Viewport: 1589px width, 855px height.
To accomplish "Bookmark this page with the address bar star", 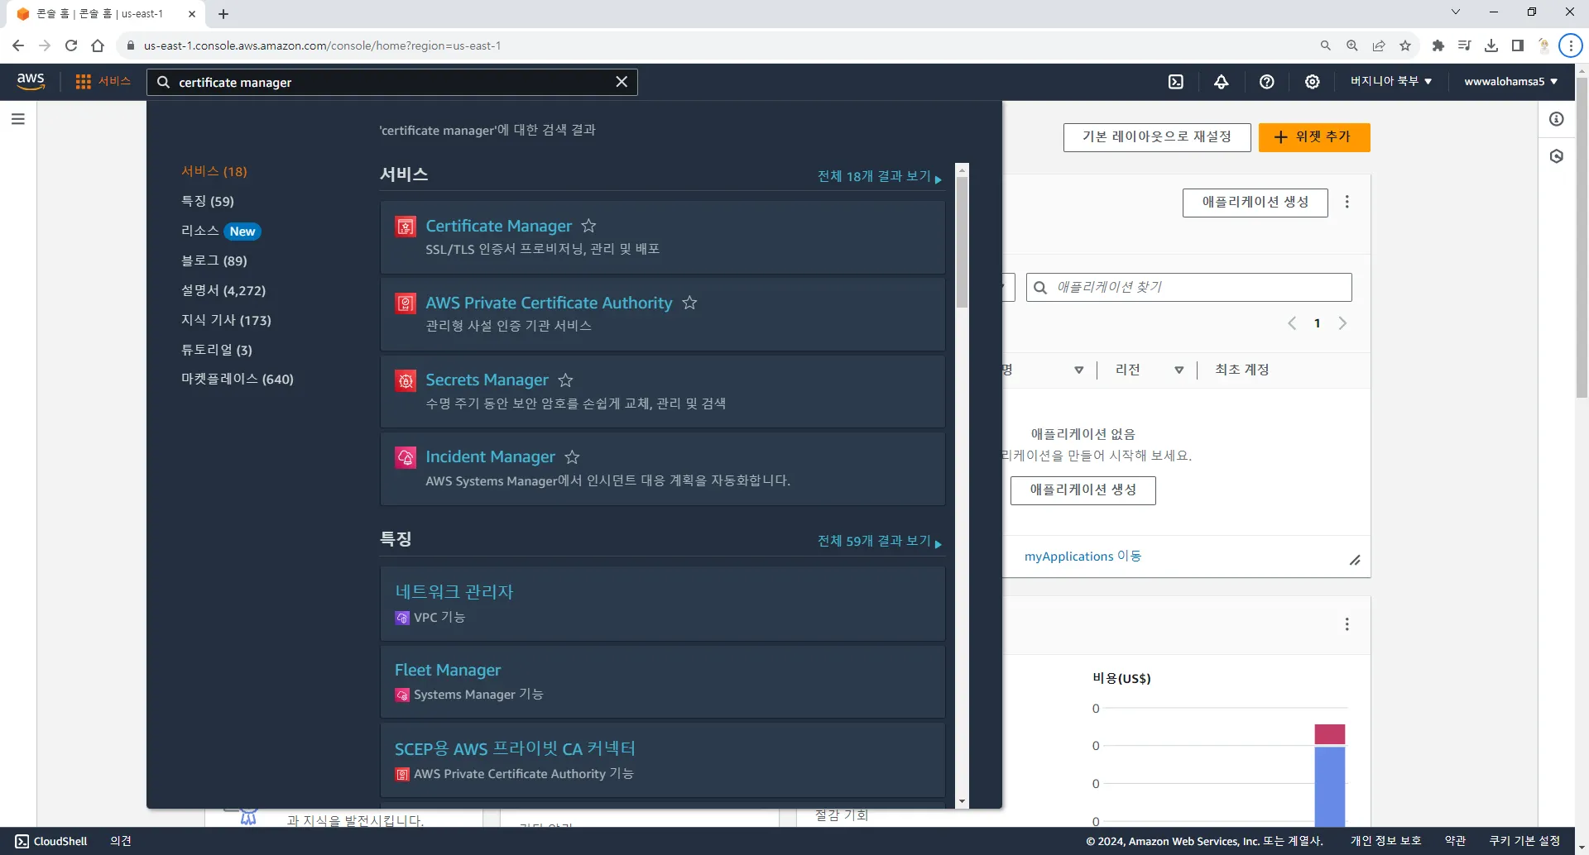I will coord(1405,45).
